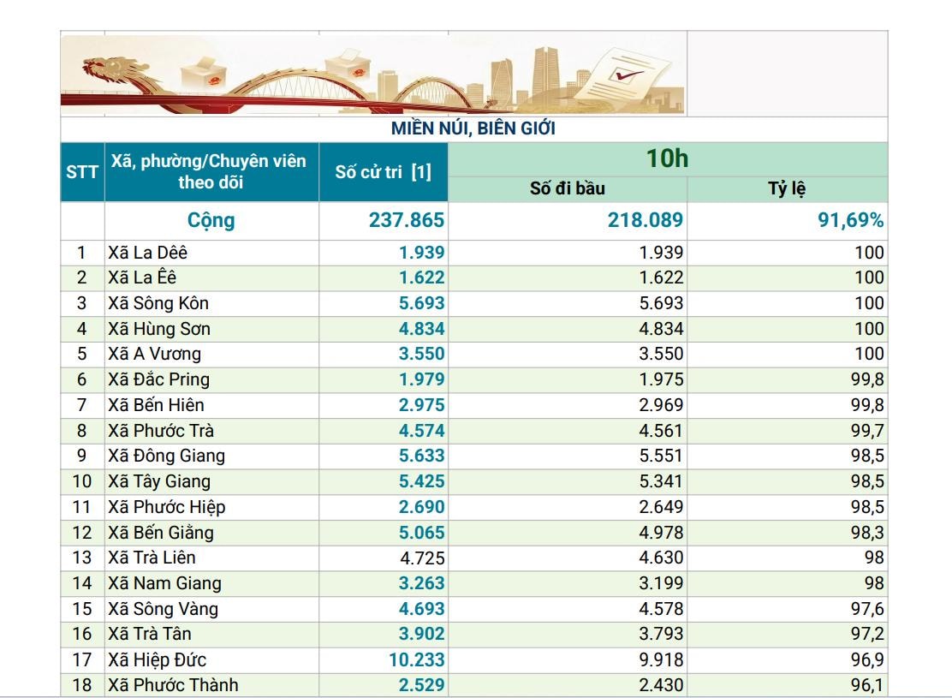952x698 pixels.
Task: Click the Xã Đắc Pring commune cell
Action: (158, 379)
